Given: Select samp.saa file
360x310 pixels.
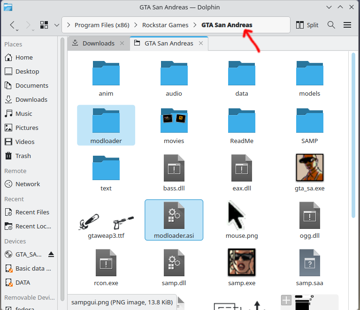Looking at the screenshot, I should pos(309,268).
